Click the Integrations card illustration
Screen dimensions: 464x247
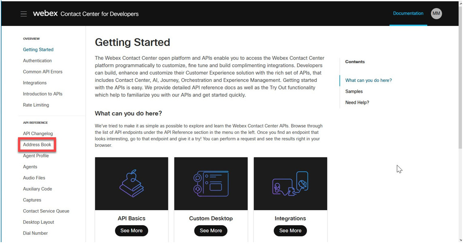[290, 184]
